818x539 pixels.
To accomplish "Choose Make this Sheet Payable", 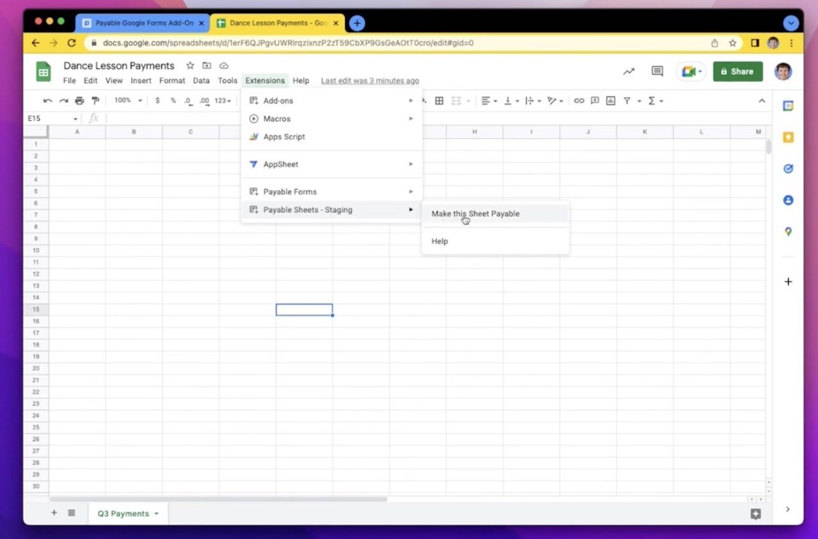I will coord(495,214).
